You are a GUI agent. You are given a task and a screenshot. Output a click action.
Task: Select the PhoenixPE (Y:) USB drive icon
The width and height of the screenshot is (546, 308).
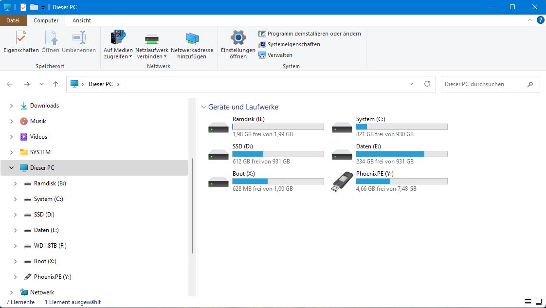[x=342, y=182]
